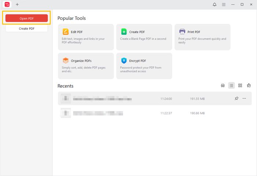The width and height of the screenshot is (257, 176).
Task: Click the Print PDF description text
Action: [202, 41]
